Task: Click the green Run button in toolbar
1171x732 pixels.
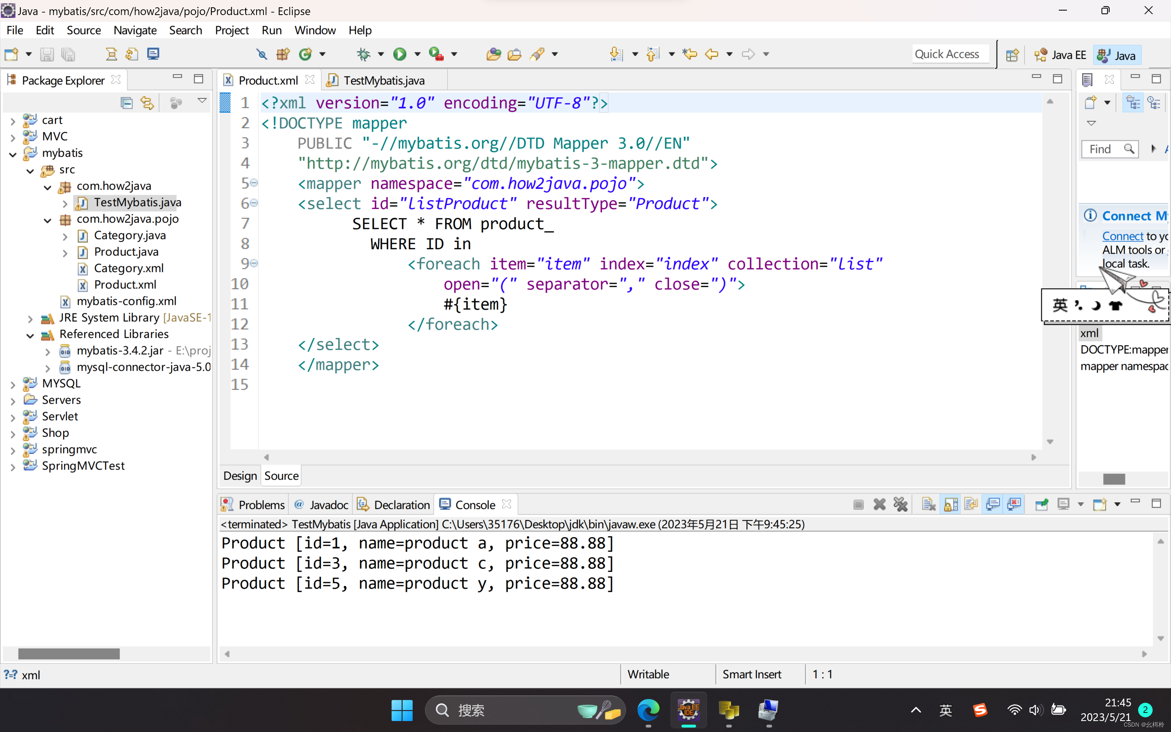Action: point(399,54)
